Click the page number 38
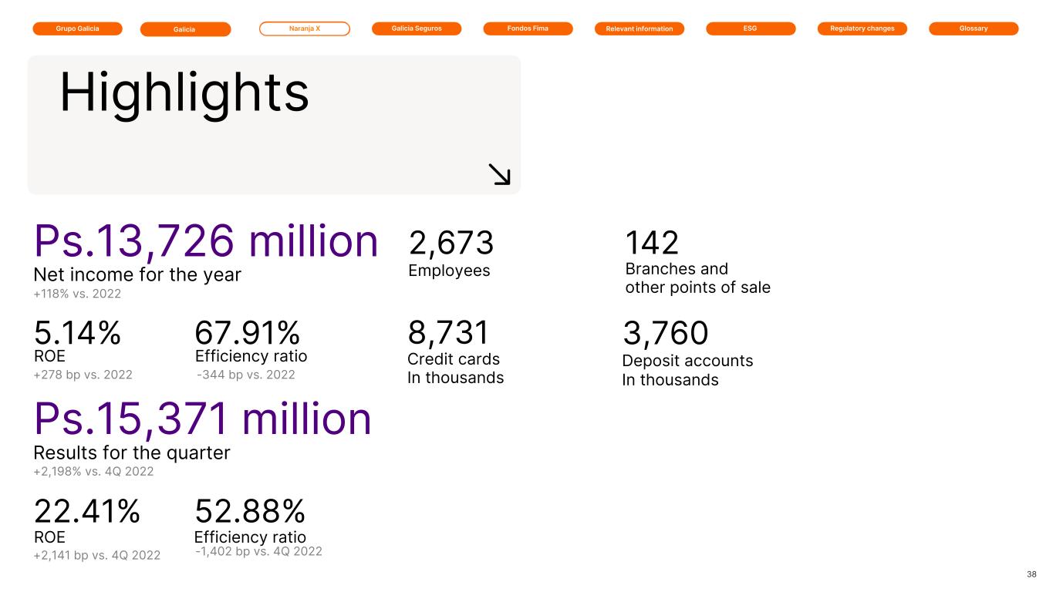Viewport: 1053px width, 592px height. point(1031,574)
